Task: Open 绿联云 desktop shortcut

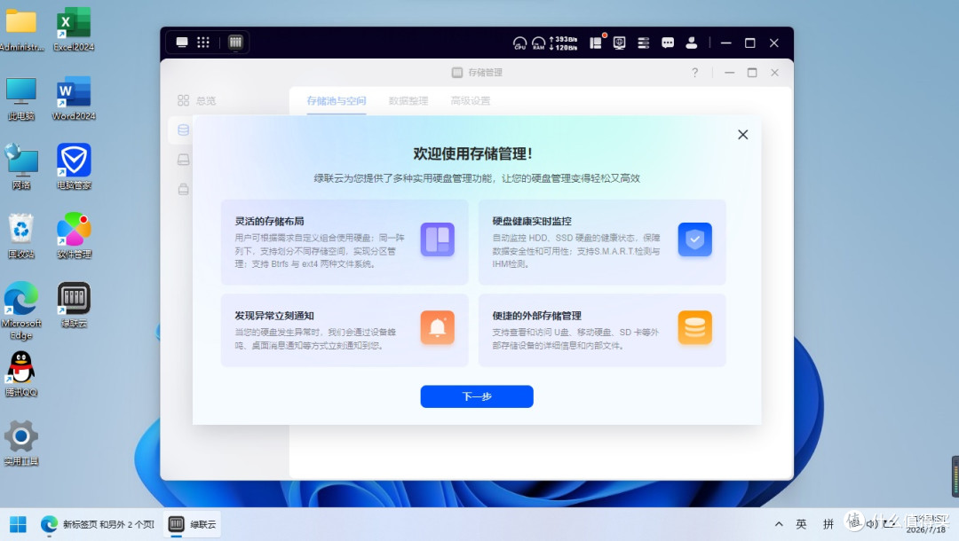Action: point(74,305)
